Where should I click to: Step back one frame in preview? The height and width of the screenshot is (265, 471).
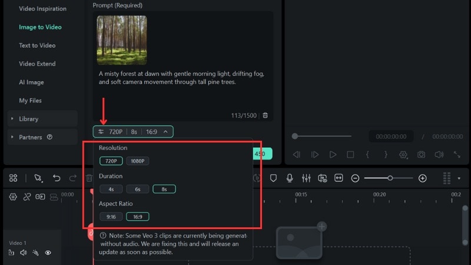tap(297, 154)
